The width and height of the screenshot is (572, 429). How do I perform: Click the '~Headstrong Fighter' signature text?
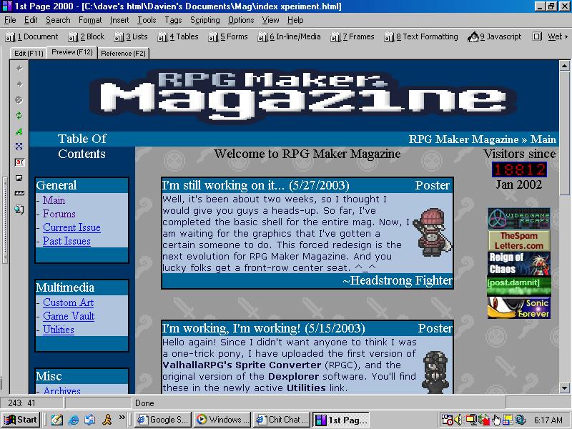pos(398,280)
